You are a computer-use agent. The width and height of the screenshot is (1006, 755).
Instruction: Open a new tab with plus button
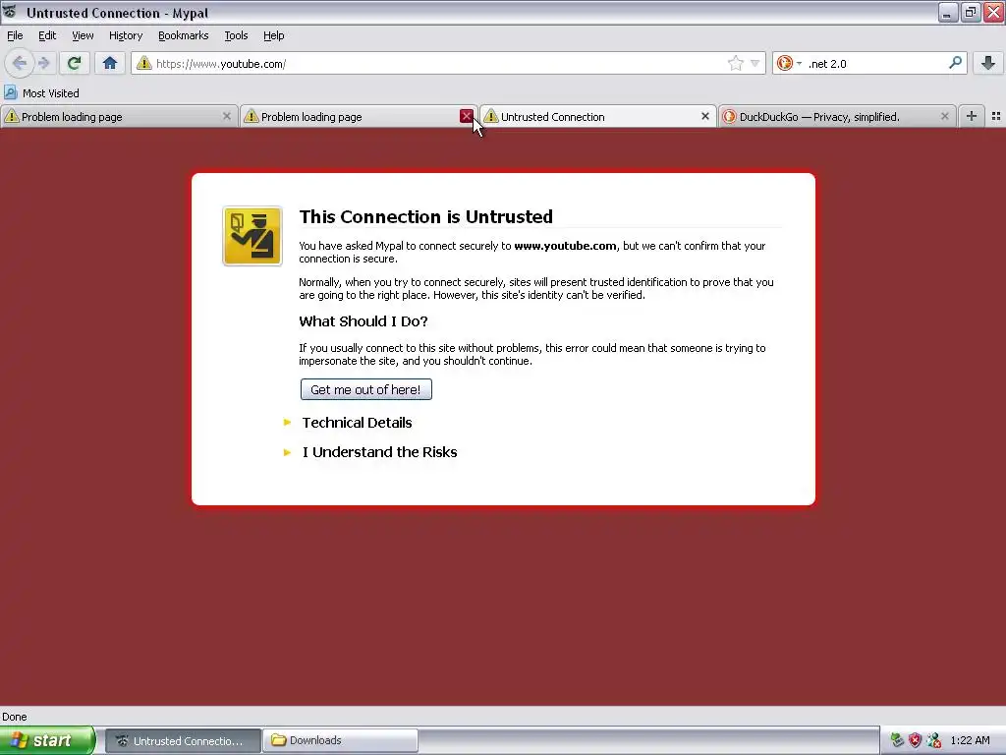click(972, 116)
